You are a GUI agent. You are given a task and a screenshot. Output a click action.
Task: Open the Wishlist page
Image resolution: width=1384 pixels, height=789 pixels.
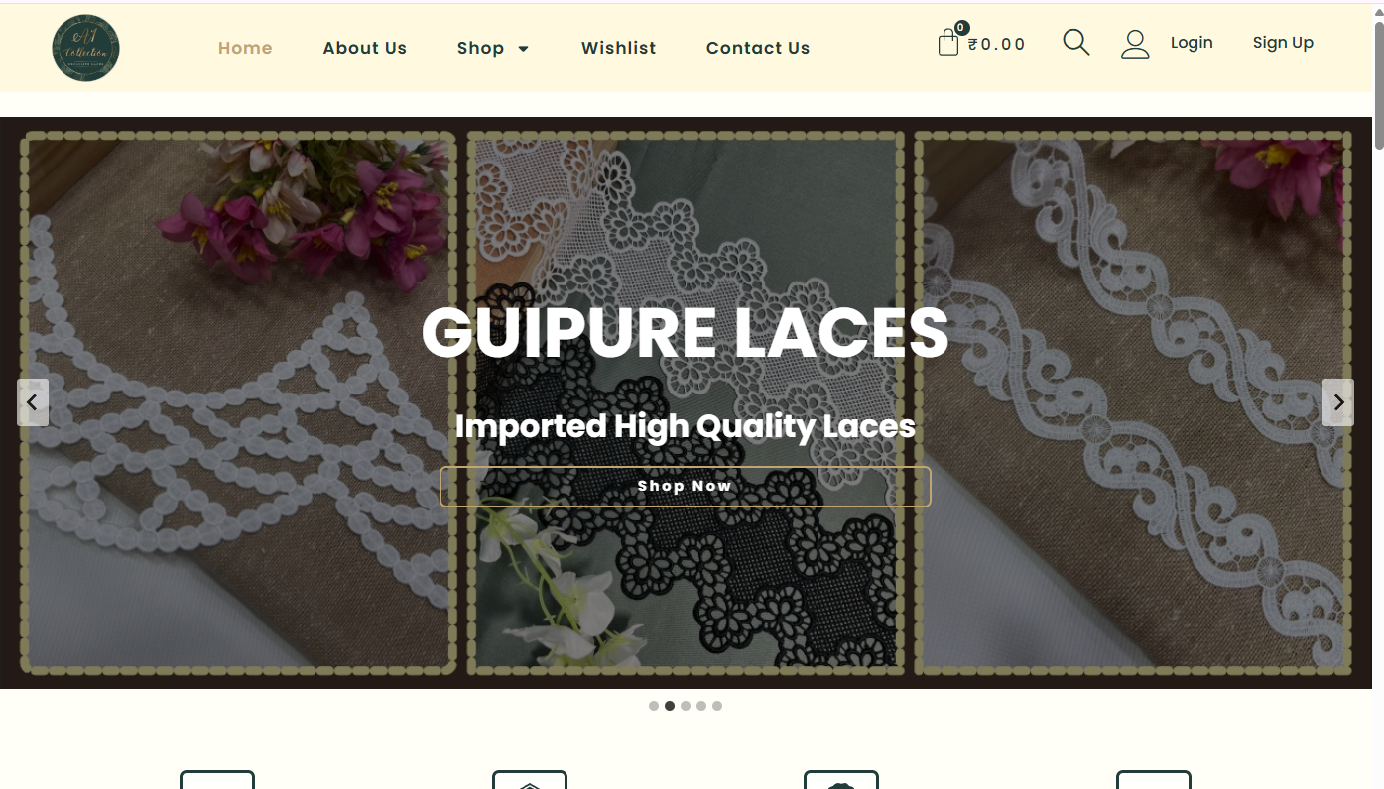pyautogui.click(x=619, y=48)
